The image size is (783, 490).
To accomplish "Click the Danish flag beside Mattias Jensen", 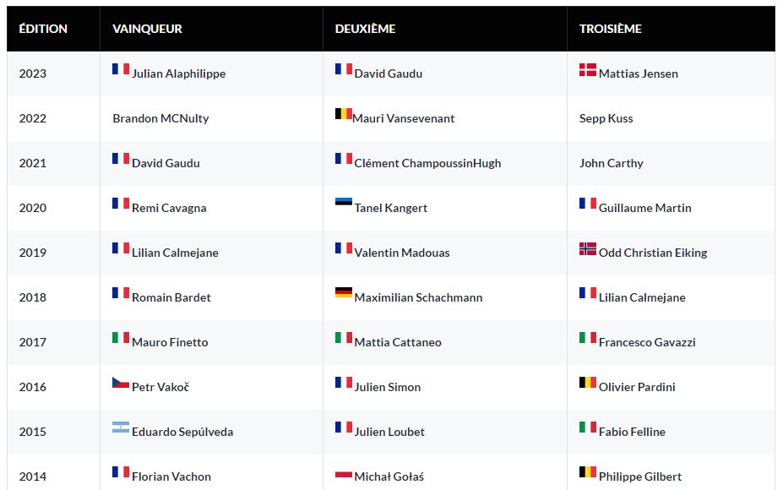I will pyautogui.click(x=588, y=70).
